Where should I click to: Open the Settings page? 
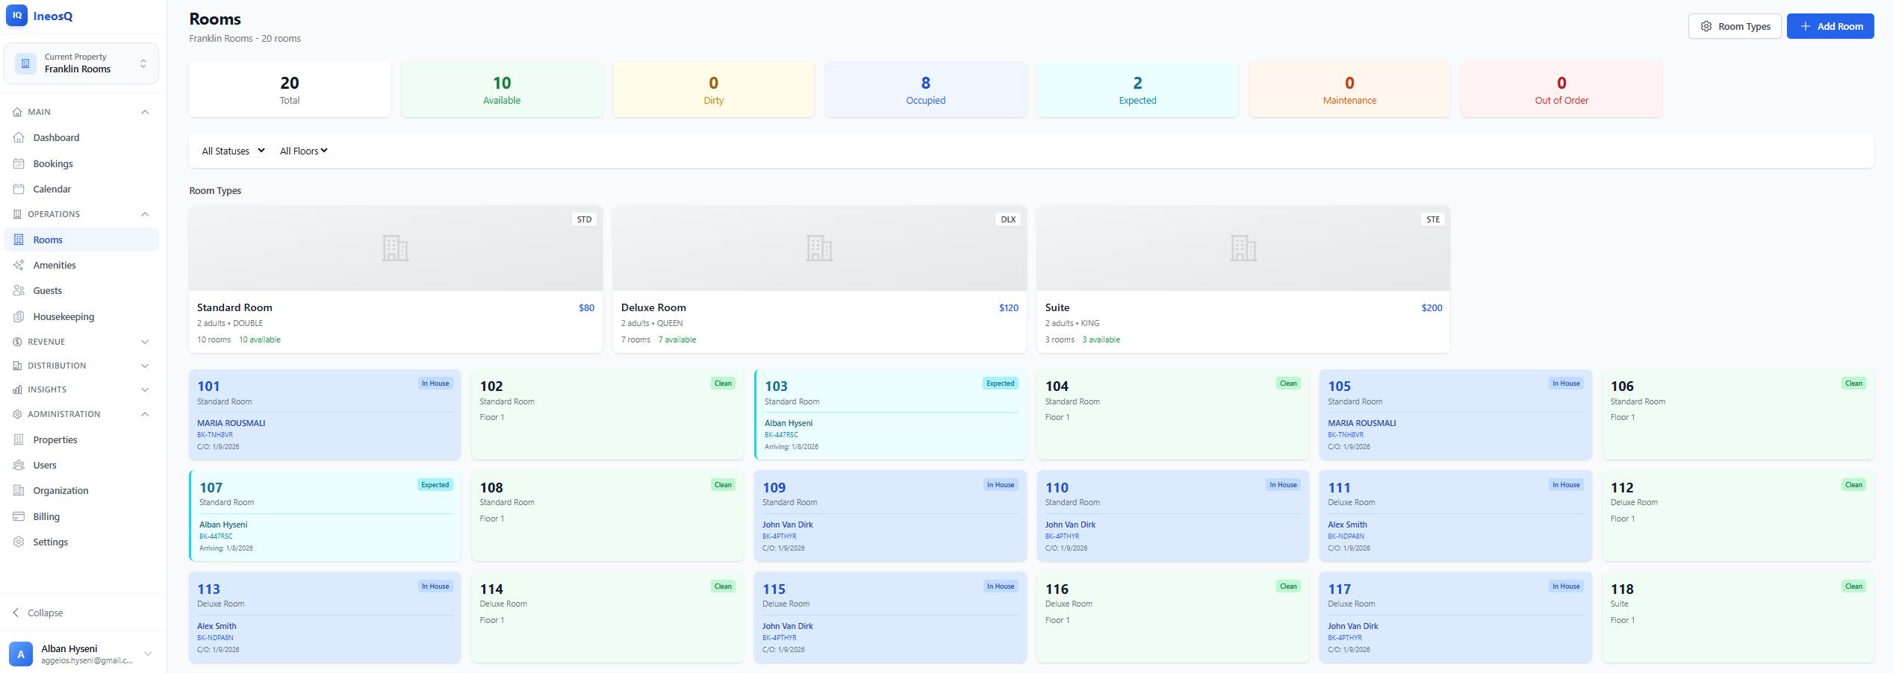click(50, 542)
